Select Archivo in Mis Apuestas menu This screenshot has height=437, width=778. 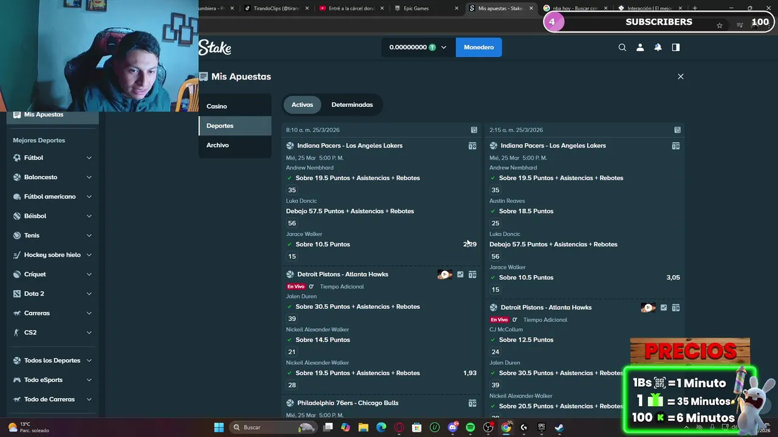235,145
